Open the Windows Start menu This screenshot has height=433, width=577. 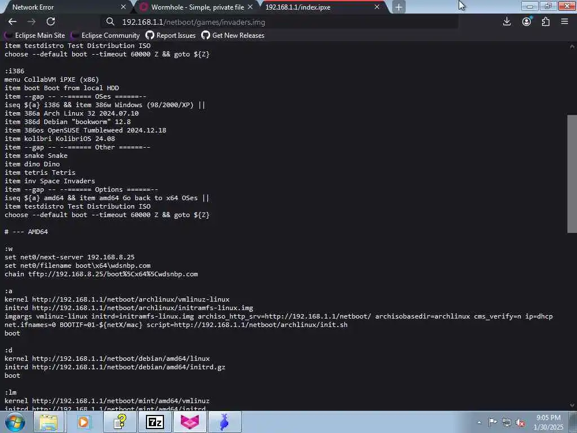click(15, 422)
